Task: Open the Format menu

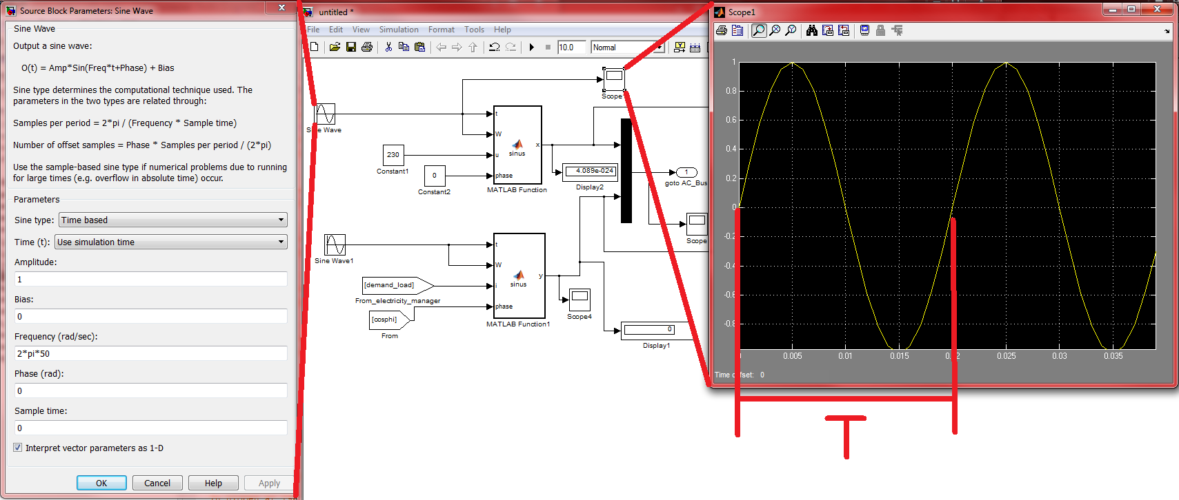Action: [x=441, y=30]
